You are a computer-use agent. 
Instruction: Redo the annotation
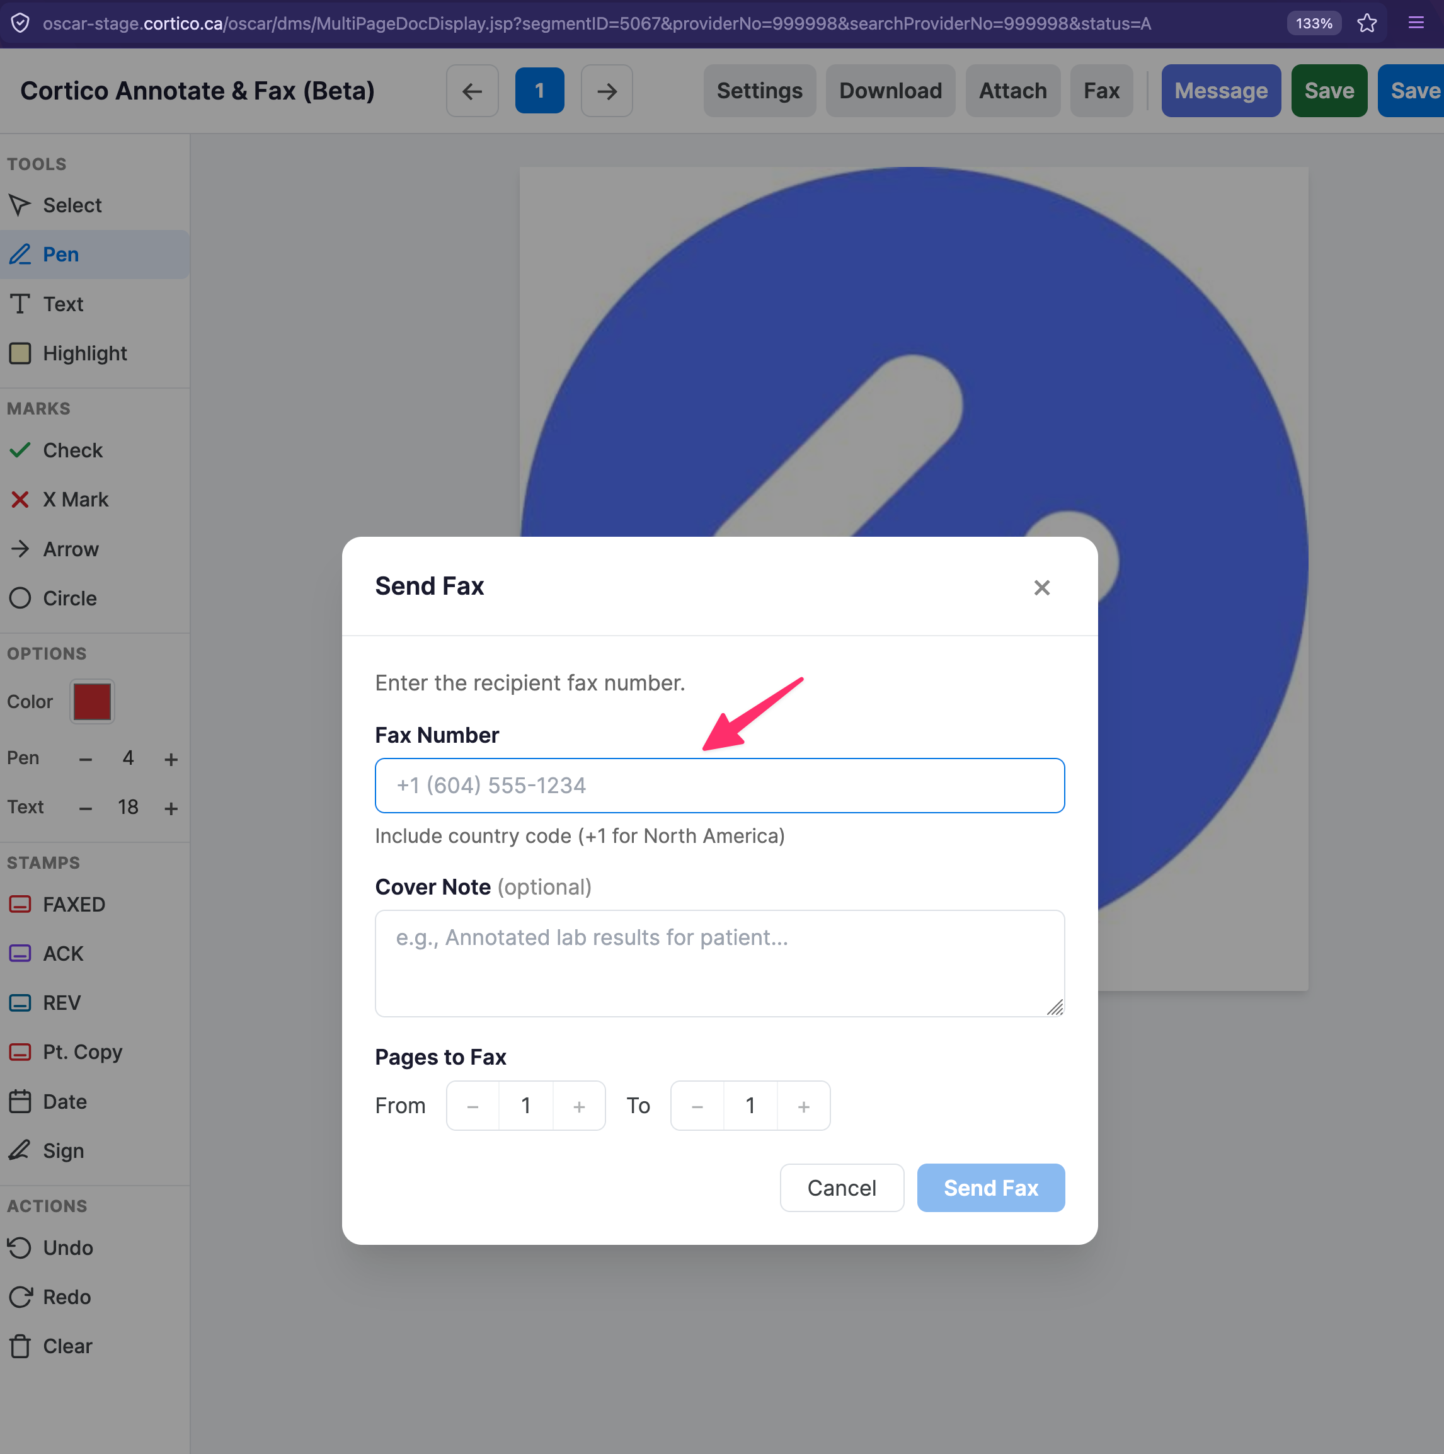click(x=94, y=1297)
